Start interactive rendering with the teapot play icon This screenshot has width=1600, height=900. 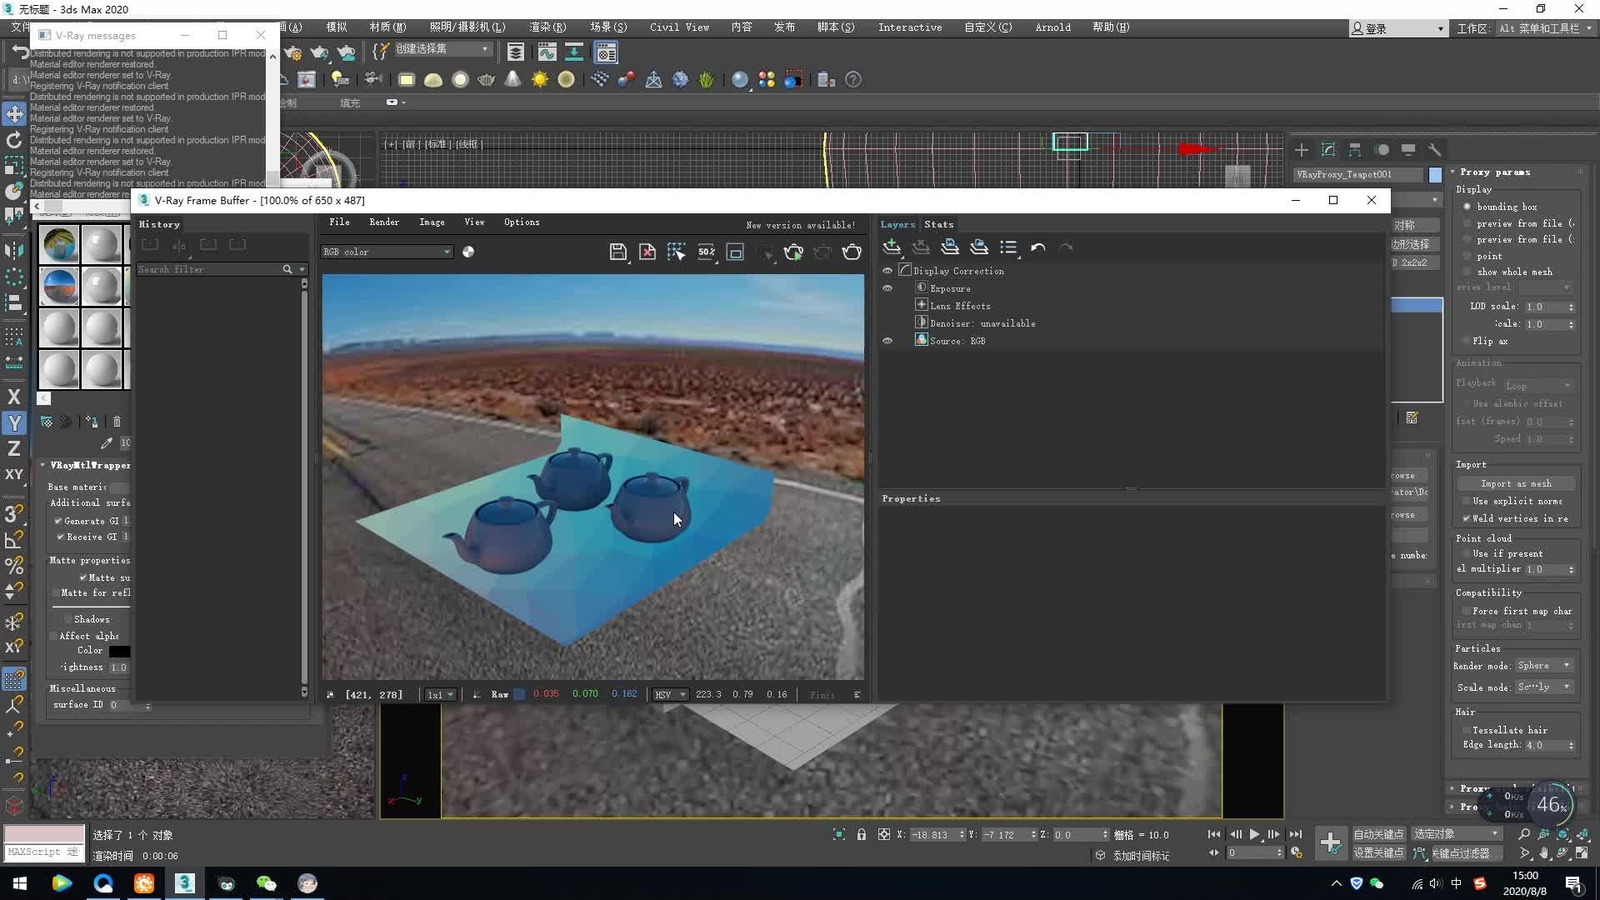(793, 252)
